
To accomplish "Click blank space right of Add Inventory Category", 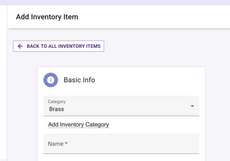I will pyautogui.click(x=156, y=125).
